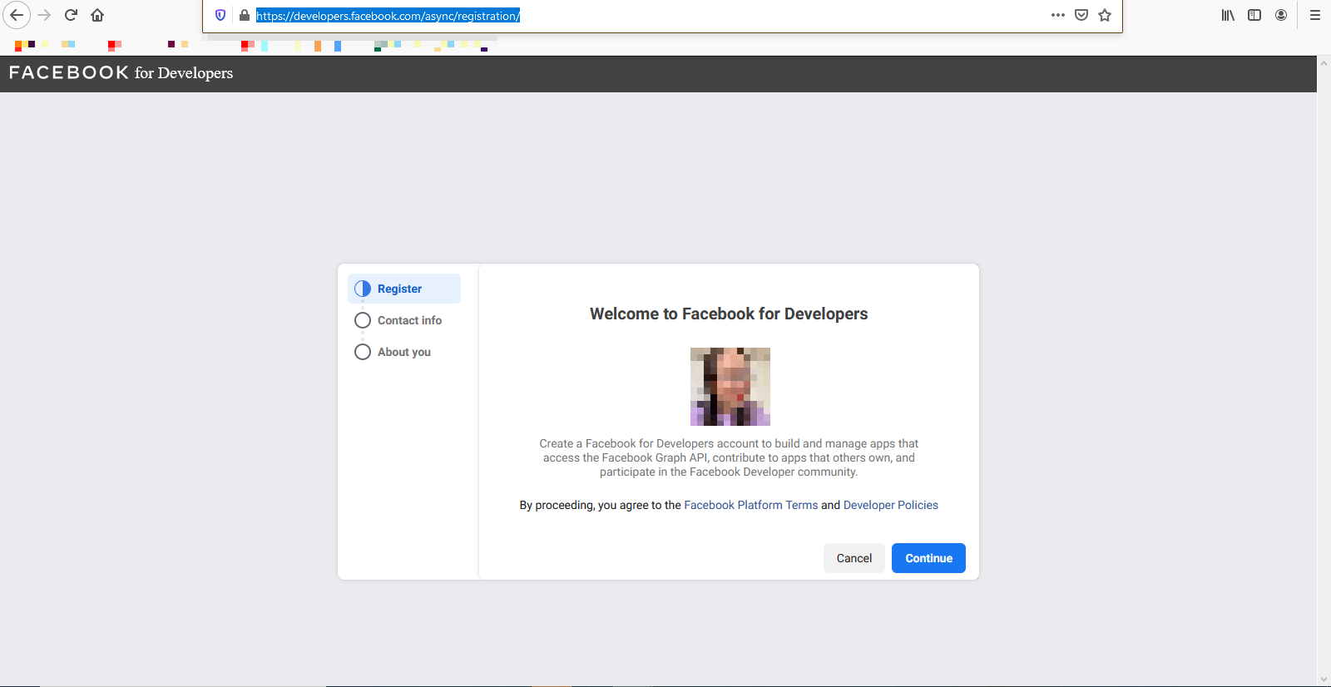Click the 'Create a Facebook for Developers' paragraph
This screenshot has width=1331, height=687.
pyautogui.click(x=729, y=457)
